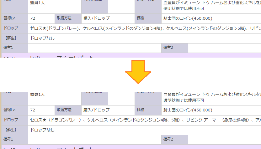Select 購入/ドロップ cell in upper table
This screenshot has width=261, height=149.
(108, 18)
